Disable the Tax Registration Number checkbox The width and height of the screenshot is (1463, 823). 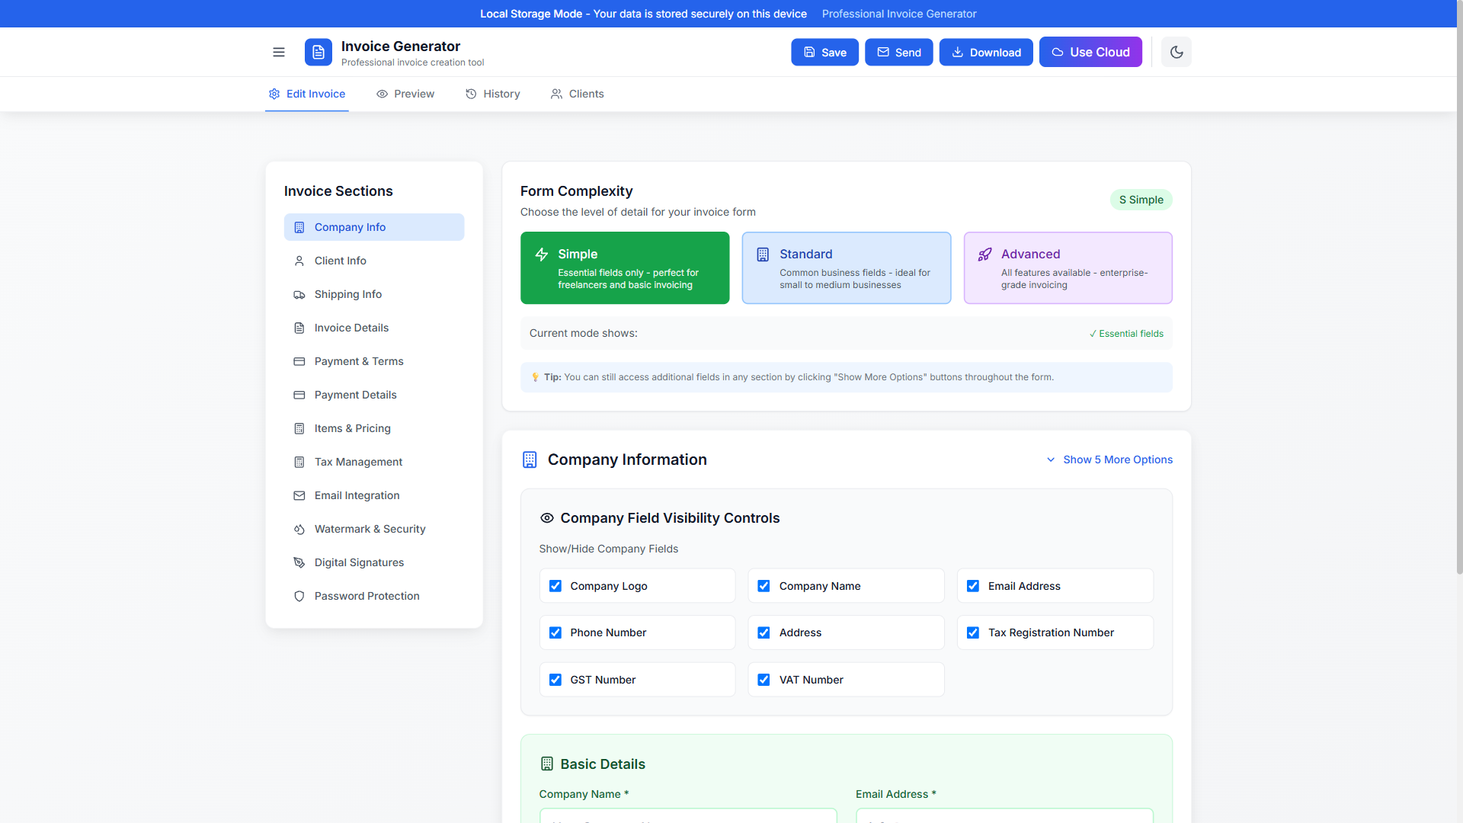click(x=973, y=632)
